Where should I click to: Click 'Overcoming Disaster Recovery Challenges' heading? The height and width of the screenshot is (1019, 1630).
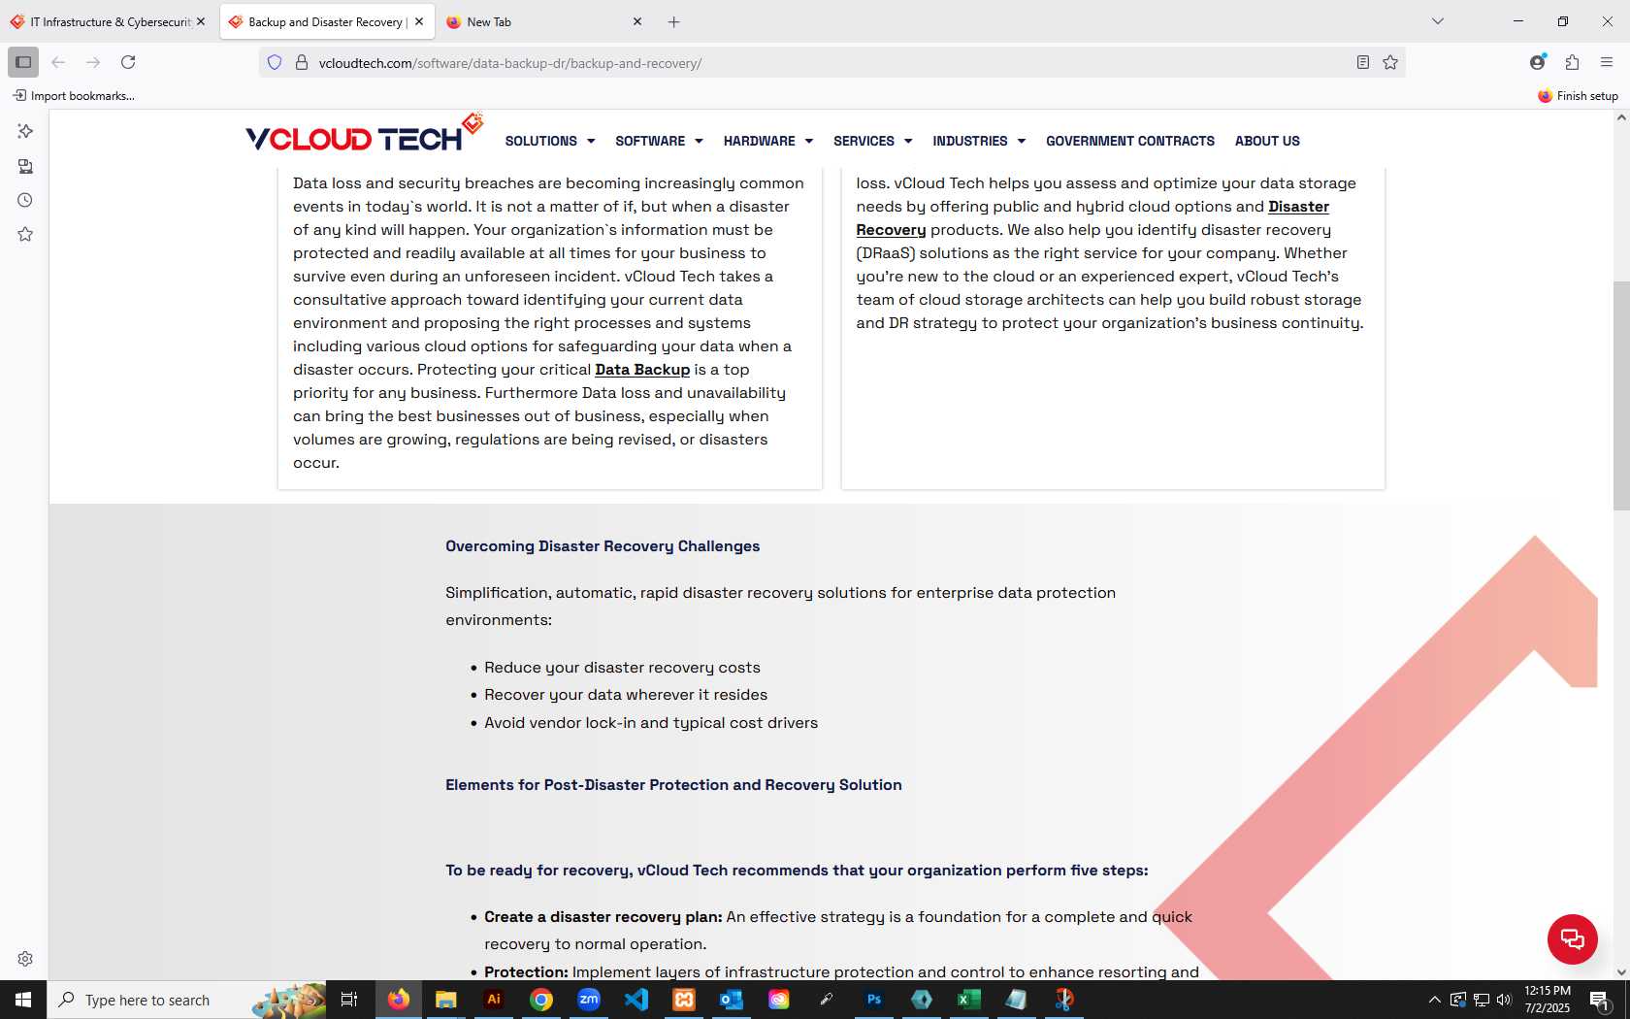[603, 546]
